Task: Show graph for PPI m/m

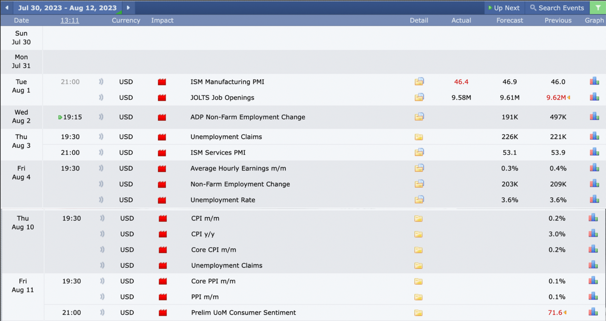Action: 593,296
